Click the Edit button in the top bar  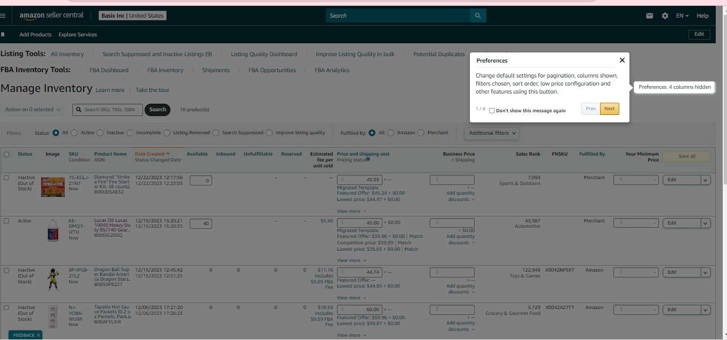pyautogui.click(x=699, y=34)
